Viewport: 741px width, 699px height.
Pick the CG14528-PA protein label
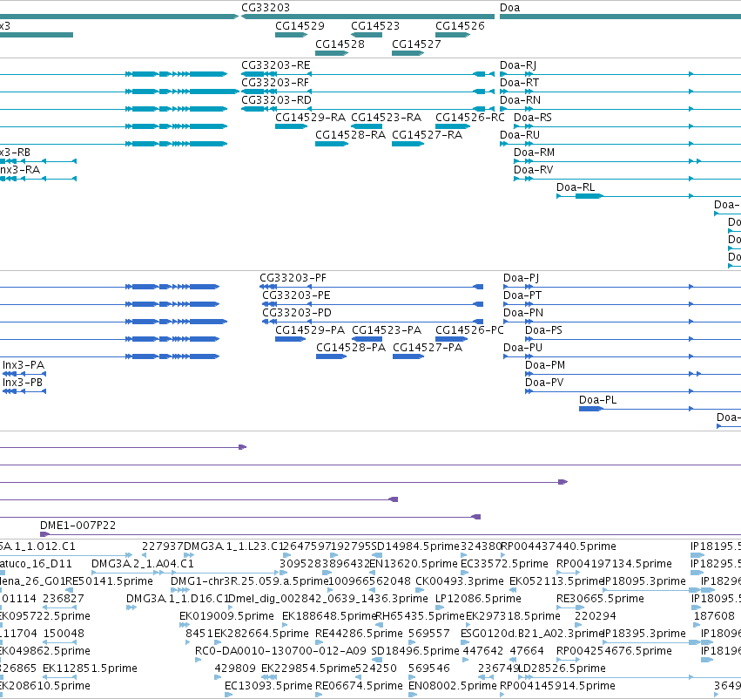pyautogui.click(x=351, y=348)
